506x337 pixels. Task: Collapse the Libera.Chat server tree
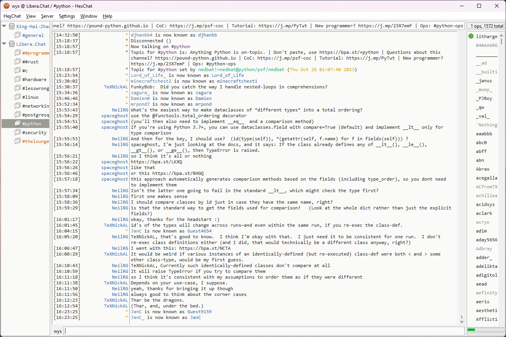[4, 44]
